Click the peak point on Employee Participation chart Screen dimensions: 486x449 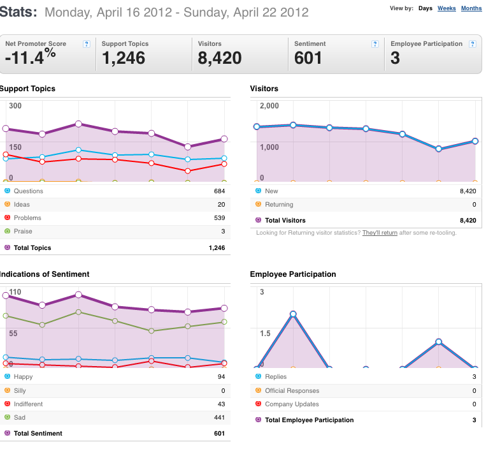(x=293, y=314)
